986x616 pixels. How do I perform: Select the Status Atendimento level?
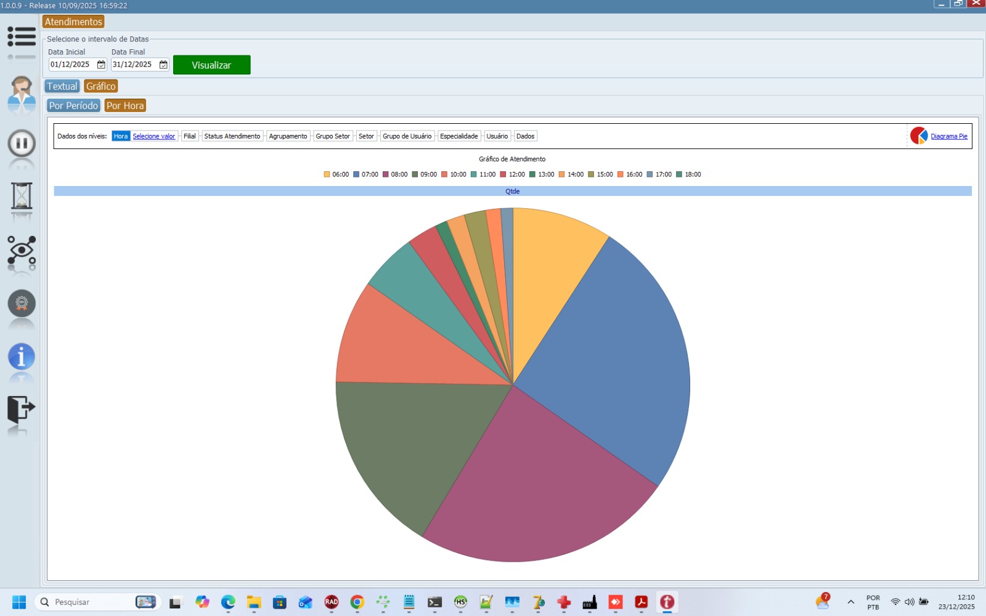tap(232, 136)
